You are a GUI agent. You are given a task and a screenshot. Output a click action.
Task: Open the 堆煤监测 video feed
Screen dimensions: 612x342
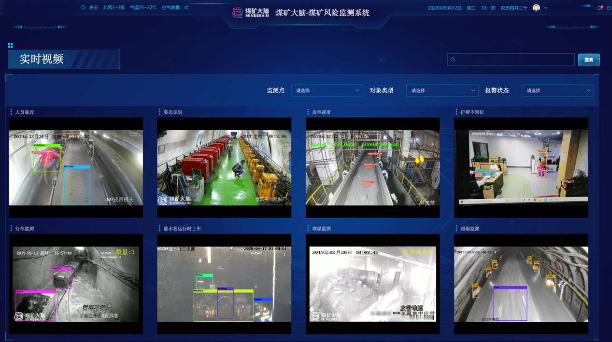372,284
